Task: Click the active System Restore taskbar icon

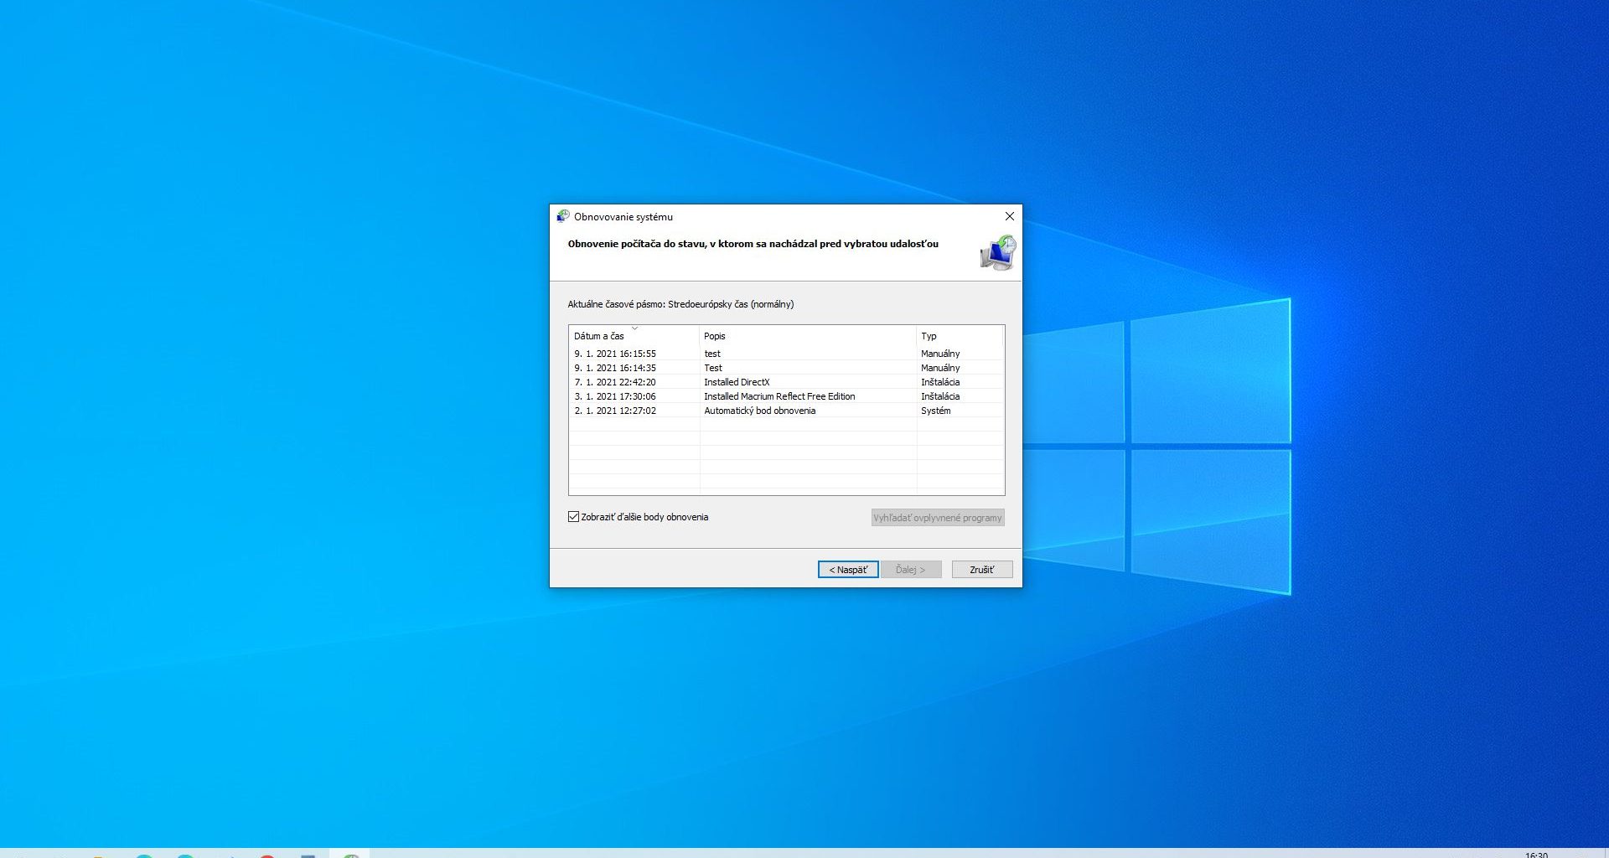Action: pos(351,854)
